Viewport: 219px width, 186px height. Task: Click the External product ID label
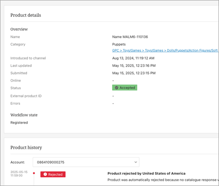pos(26,96)
